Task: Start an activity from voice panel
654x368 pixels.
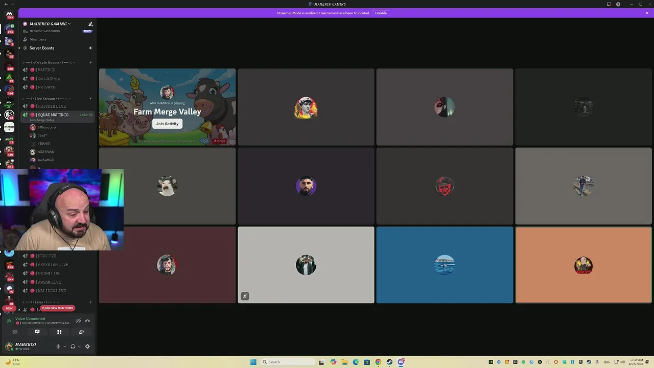Action: point(59,332)
